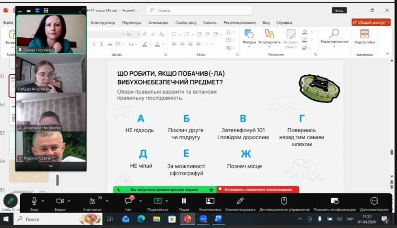The width and height of the screenshot is (397, 228).
Task: Open the Упорядочить arrange dropdown
Action: pyautogui.click(x=269, y=36)
